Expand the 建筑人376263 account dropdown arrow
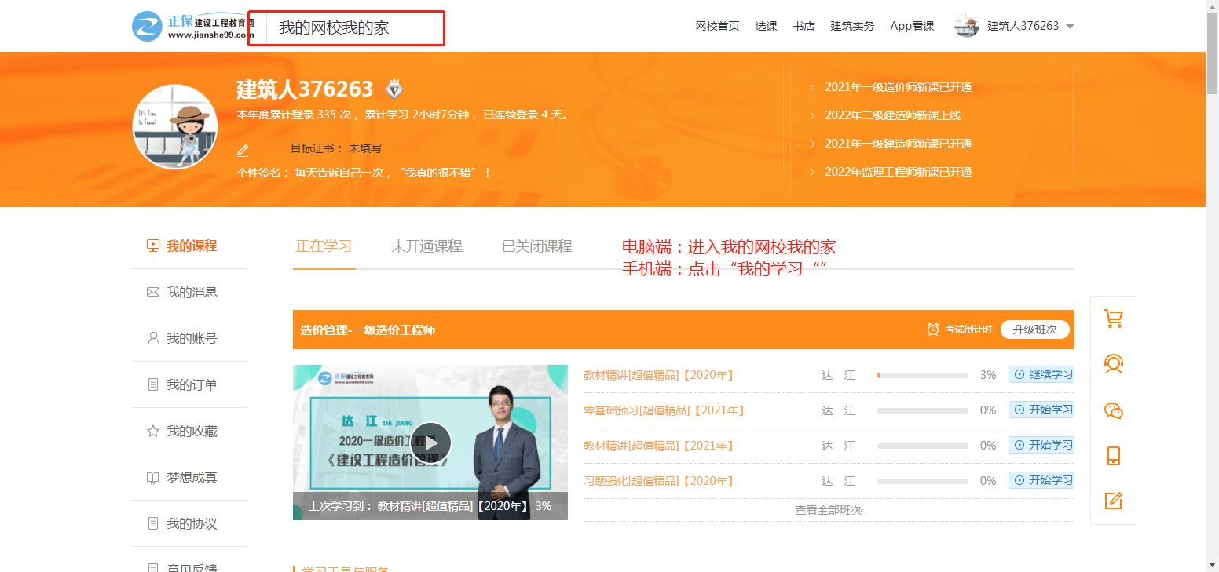1219x572 pixels. [1070, 27]
